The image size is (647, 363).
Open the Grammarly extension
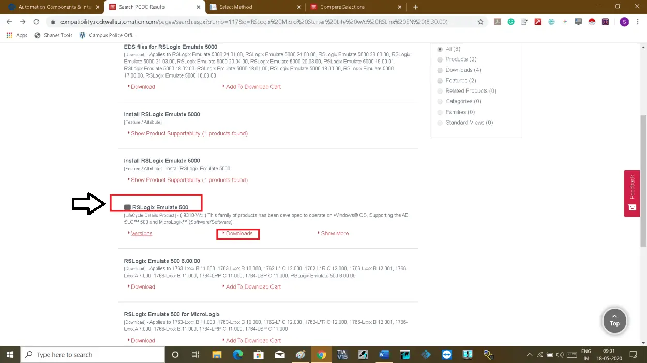pyautogui.click(x=511, y=22)
